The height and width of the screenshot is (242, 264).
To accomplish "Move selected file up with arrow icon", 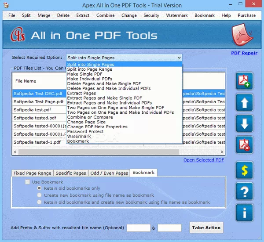I will pos(244,102).
